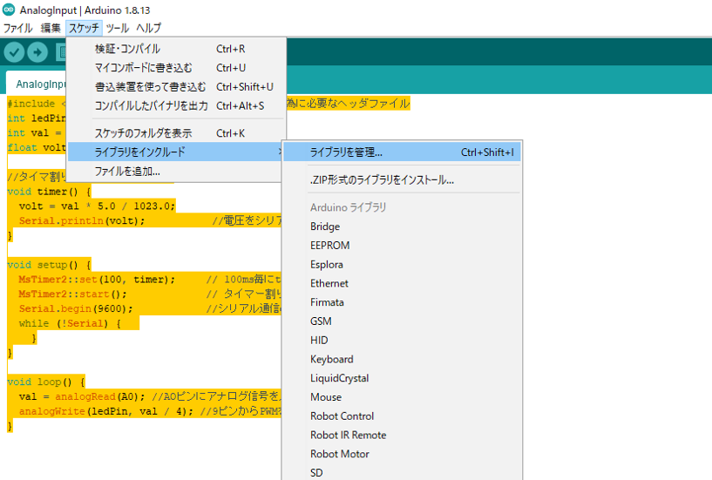Include the Esplora library
Viewport: 712px width, 480px height.
[402, 264]
